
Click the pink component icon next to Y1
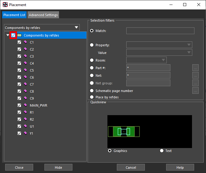(x=25, y=133)
